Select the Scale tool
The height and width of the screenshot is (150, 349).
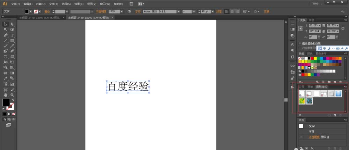tap(12, 57)
